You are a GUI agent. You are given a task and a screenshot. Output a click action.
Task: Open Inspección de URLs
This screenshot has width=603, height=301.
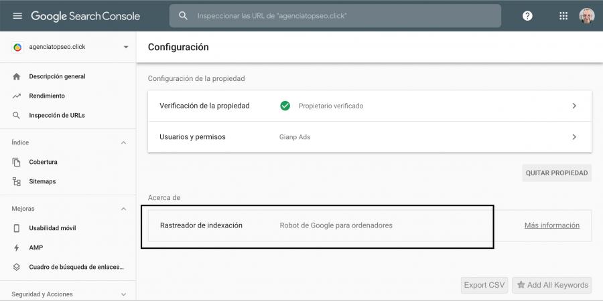pyautogui.click(x=56, y=115)
